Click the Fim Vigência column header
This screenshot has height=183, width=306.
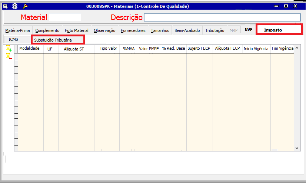pyautogui.click(x=282, y=49)
